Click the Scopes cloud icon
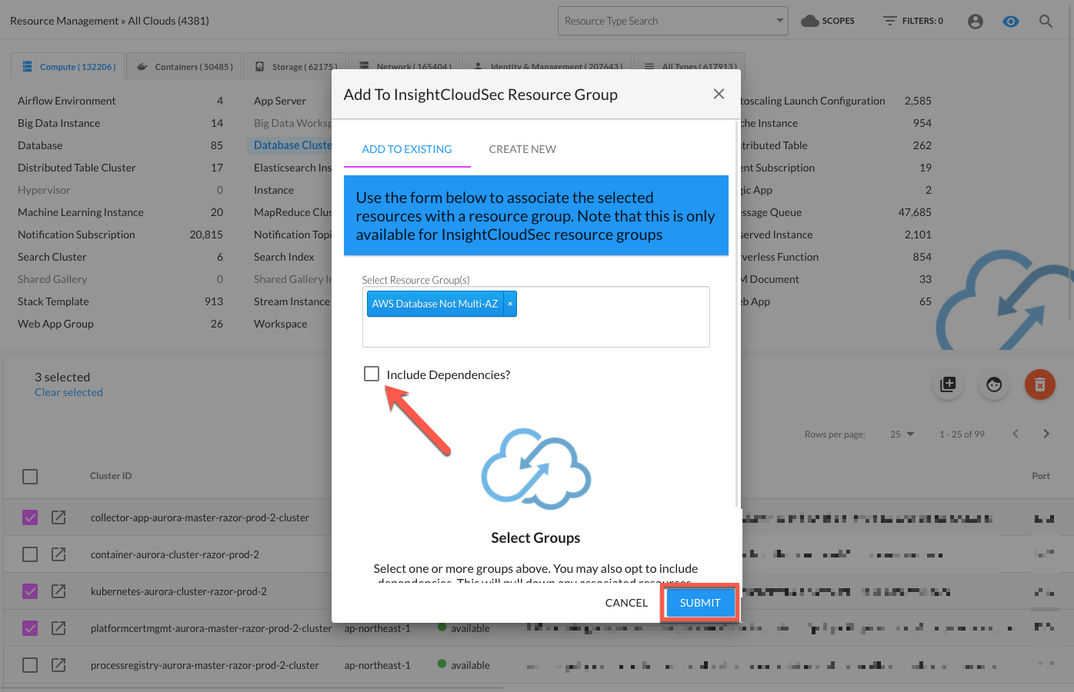This screenshot has height=692, width=1074. point(809,21)
